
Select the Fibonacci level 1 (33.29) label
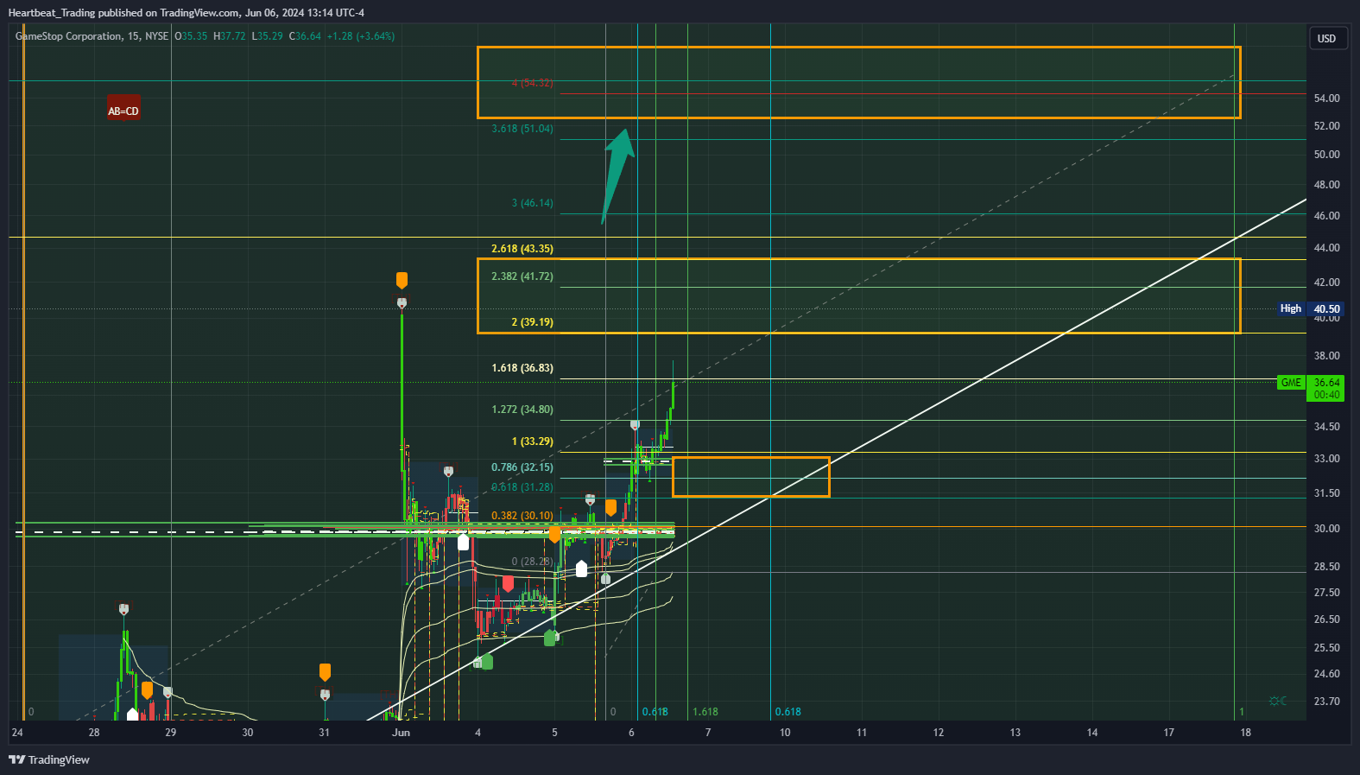(532, 441)
